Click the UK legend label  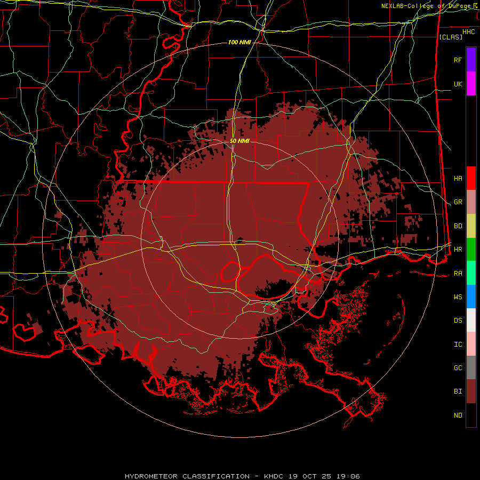(x=458, y=84)
